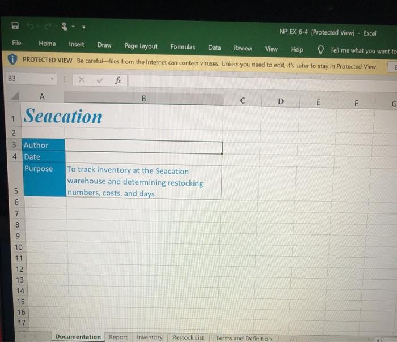The image size is (397, 342).
Task: Click formula bar drag handle dots
Action: click(65, 79)
